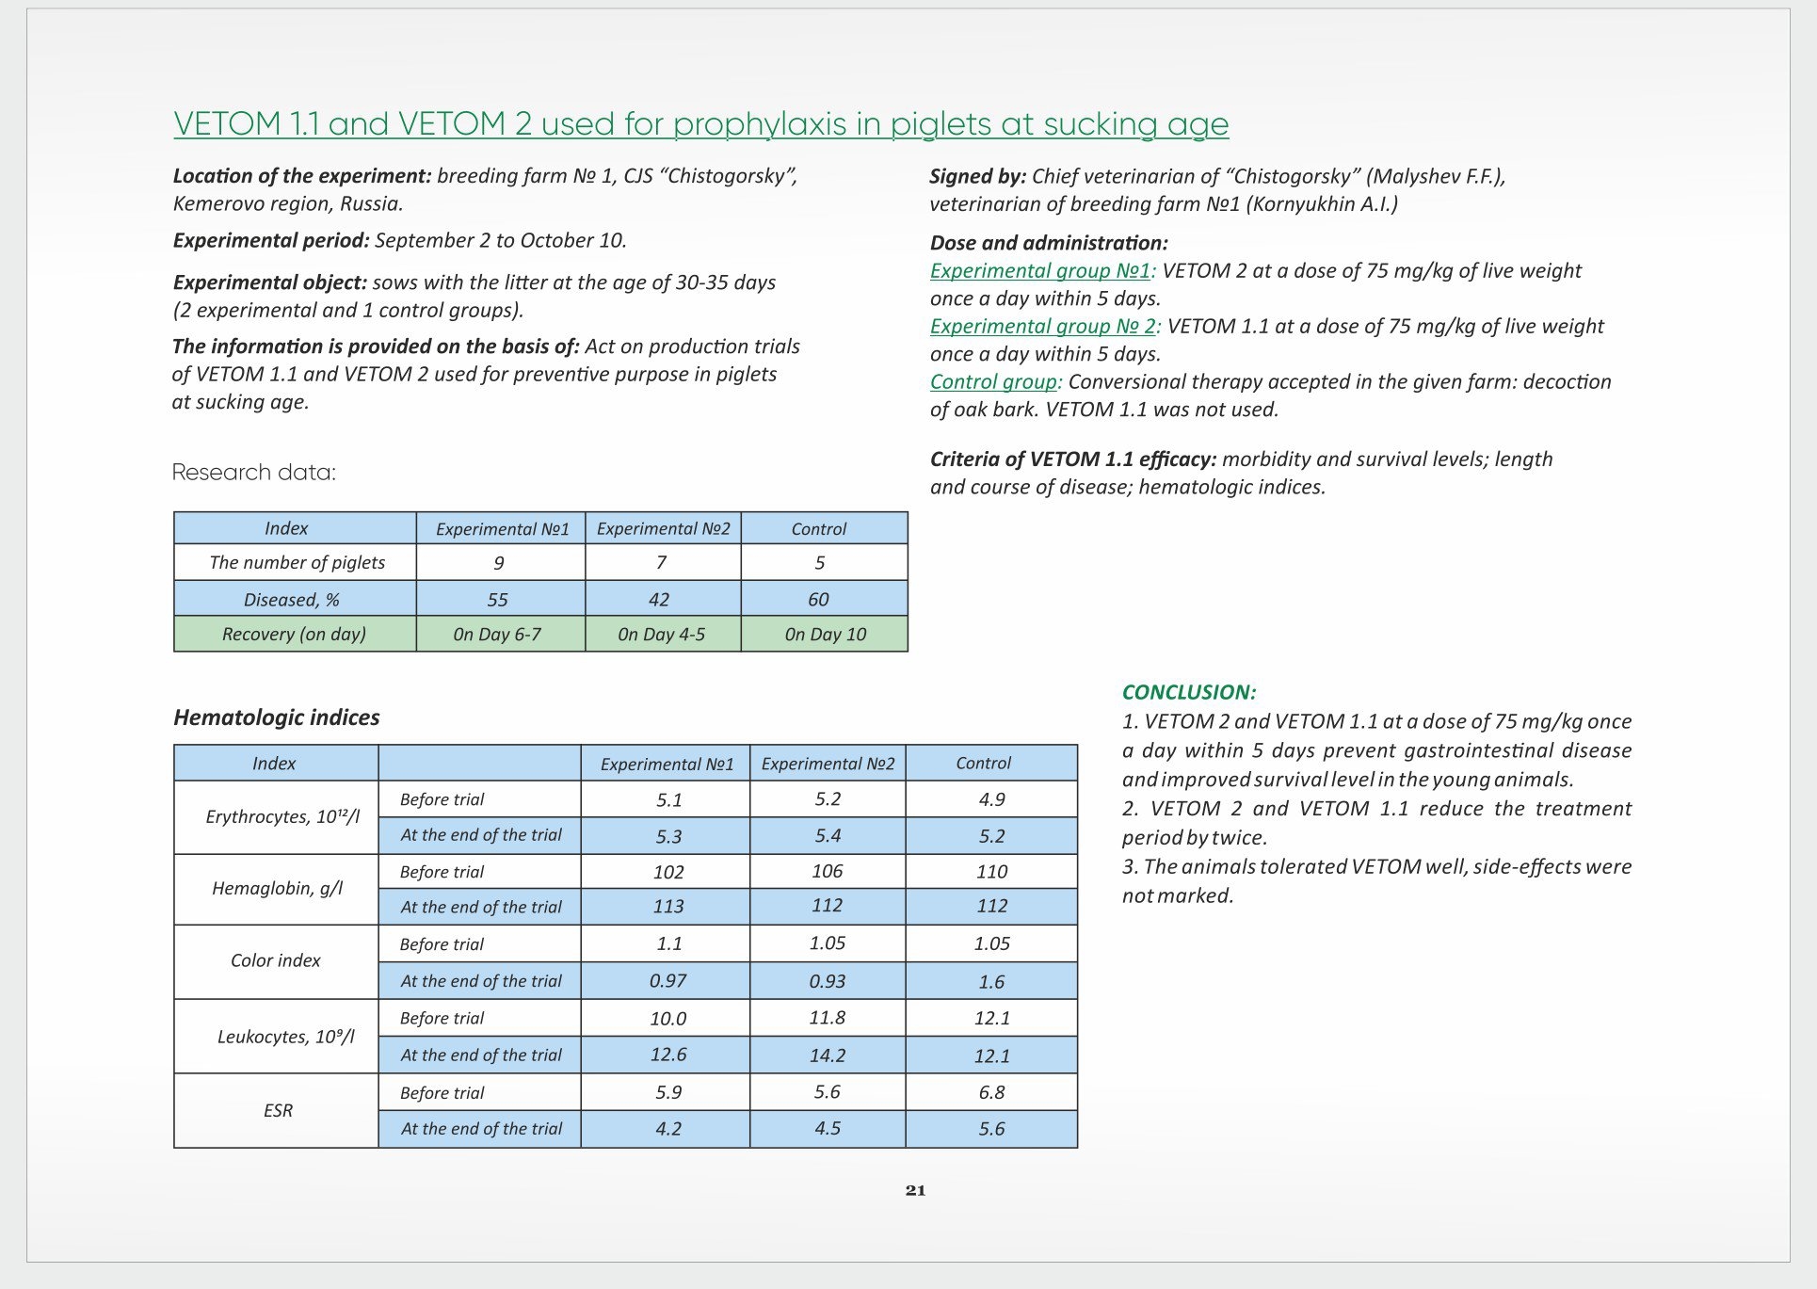
Task: Click leukocytes end-of-trial value 14.2
Action: 828,1055
